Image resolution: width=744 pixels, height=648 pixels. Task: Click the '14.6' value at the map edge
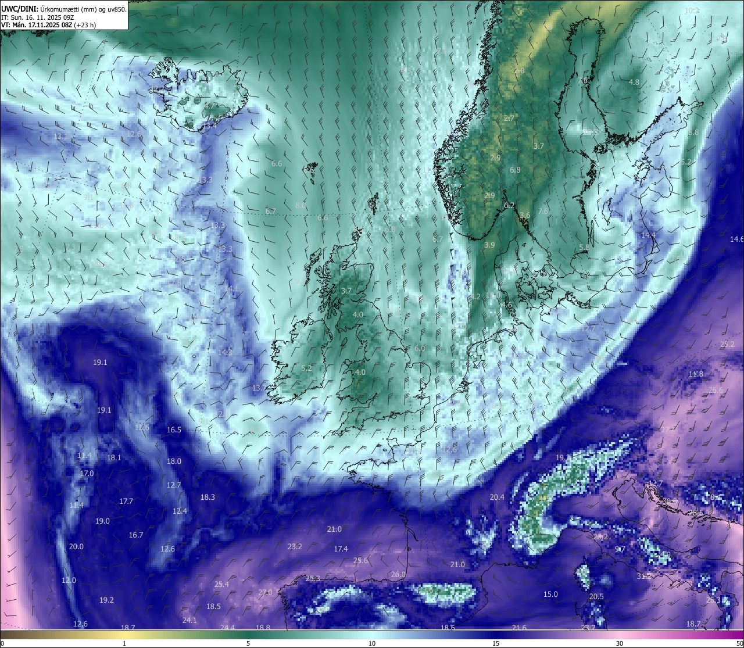tap(737, 239)
